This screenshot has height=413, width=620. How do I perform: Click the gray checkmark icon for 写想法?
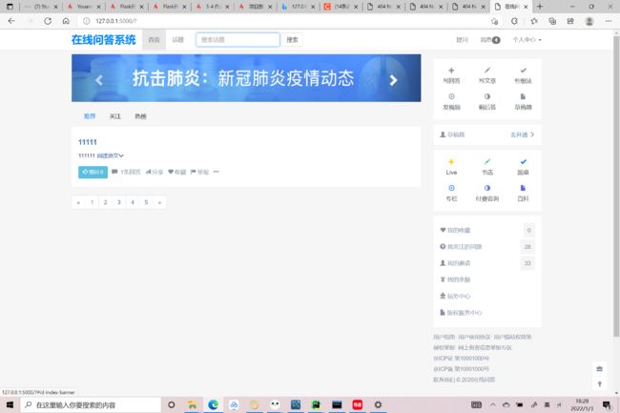(x=523, y=71)
